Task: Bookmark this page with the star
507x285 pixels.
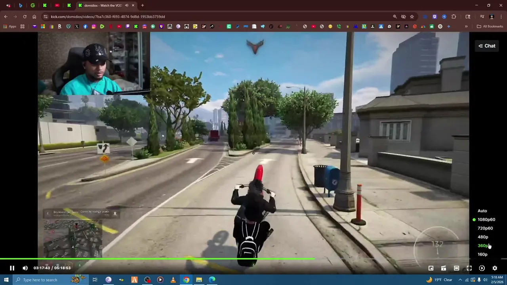Action: click(x=412, y=17)
